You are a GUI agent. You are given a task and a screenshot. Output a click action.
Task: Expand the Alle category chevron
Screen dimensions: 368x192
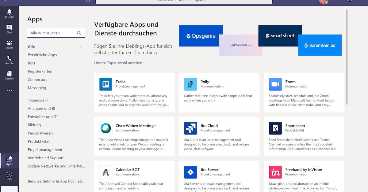(x=80, y=47)
